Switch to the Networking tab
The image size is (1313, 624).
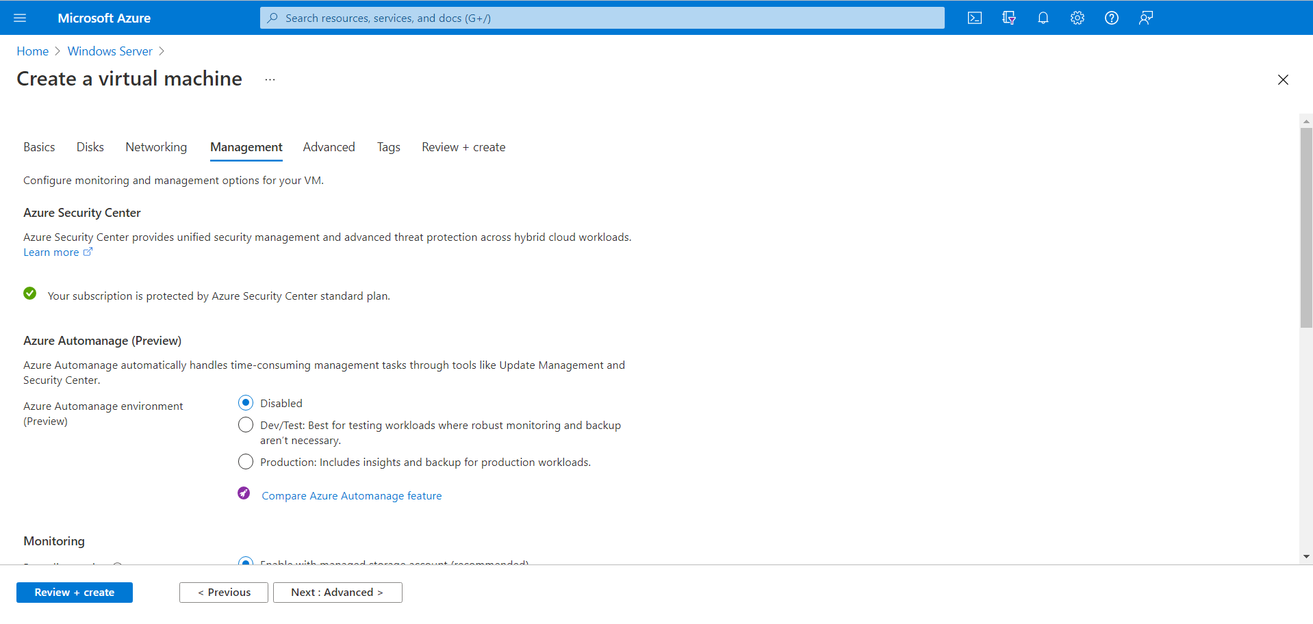(156, 147)
